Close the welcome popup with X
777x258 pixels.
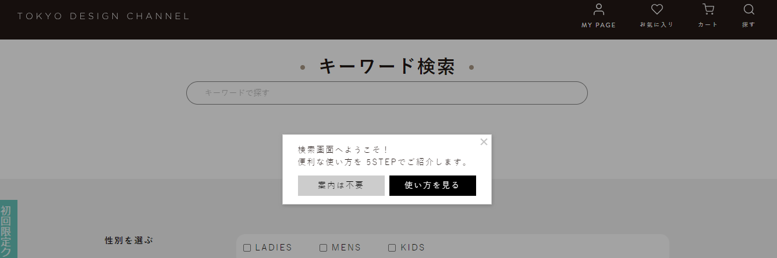484,141
